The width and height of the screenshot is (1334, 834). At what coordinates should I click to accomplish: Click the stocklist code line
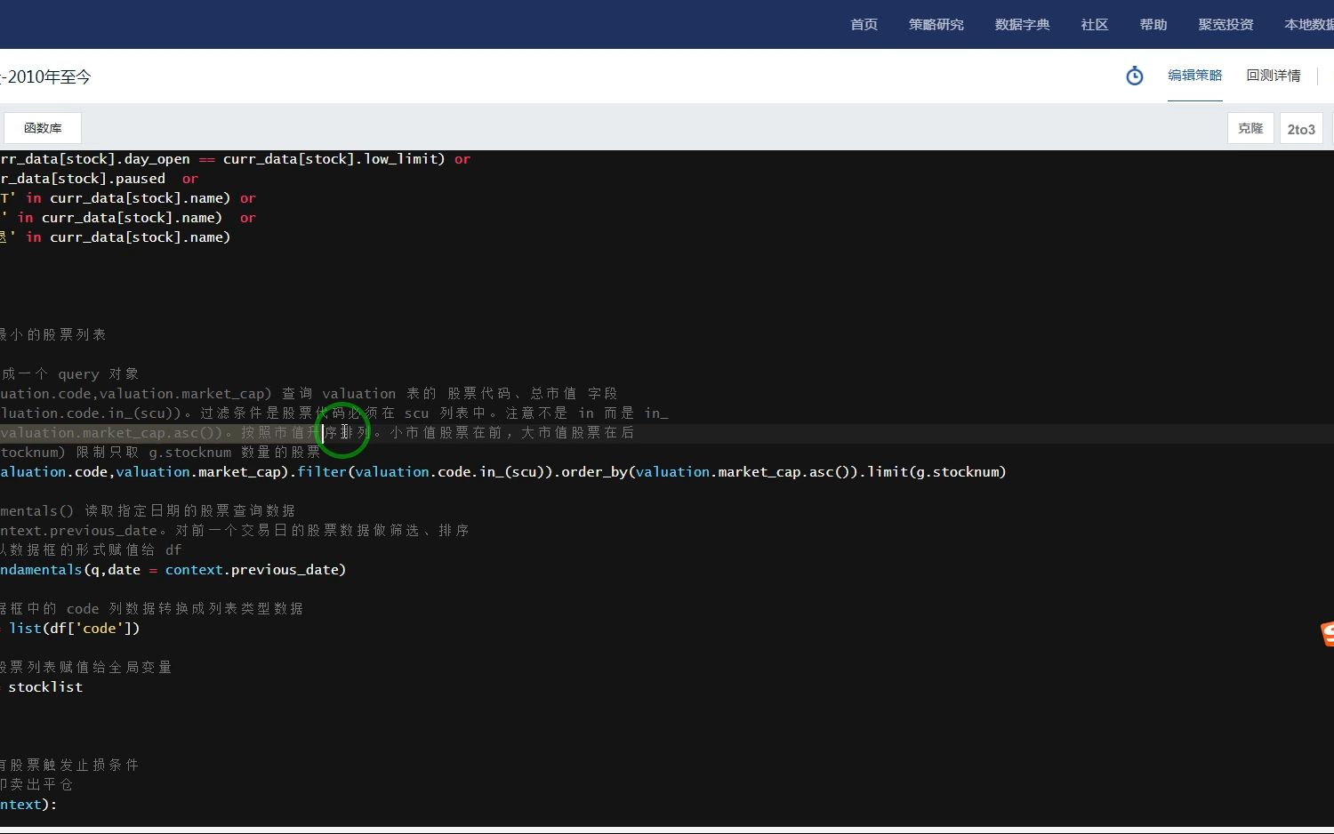[x=42, y=687]
